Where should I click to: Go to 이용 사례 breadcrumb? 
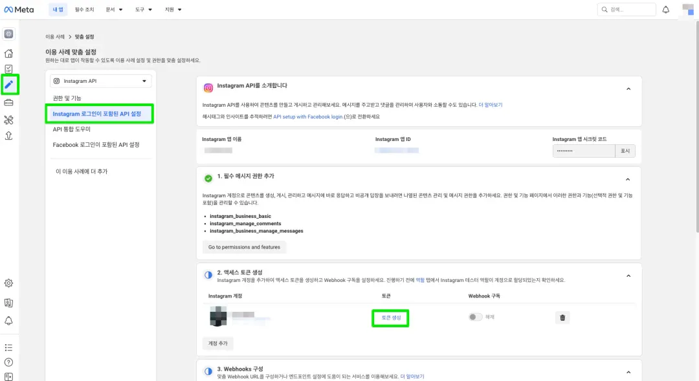55,36
